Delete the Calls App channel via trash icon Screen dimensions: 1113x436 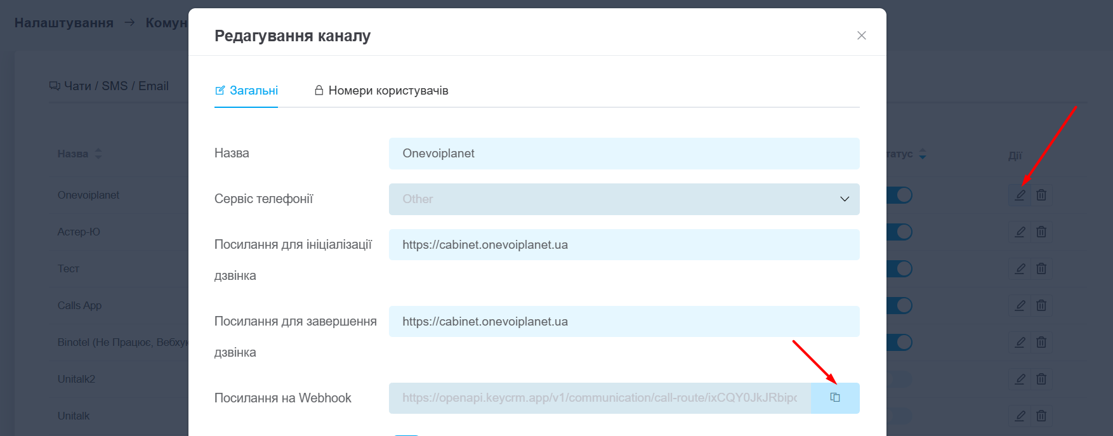[1041, 305]
